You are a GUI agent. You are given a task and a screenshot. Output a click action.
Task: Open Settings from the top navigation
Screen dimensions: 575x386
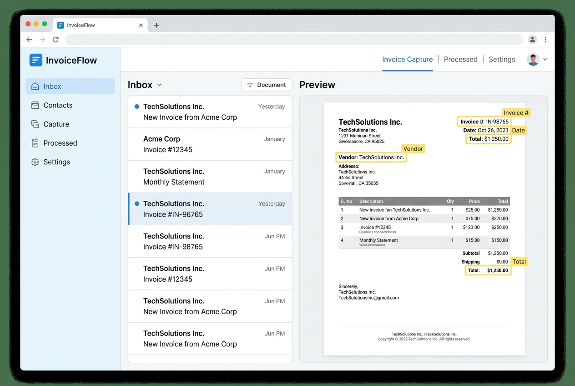(x=502, y=59)
